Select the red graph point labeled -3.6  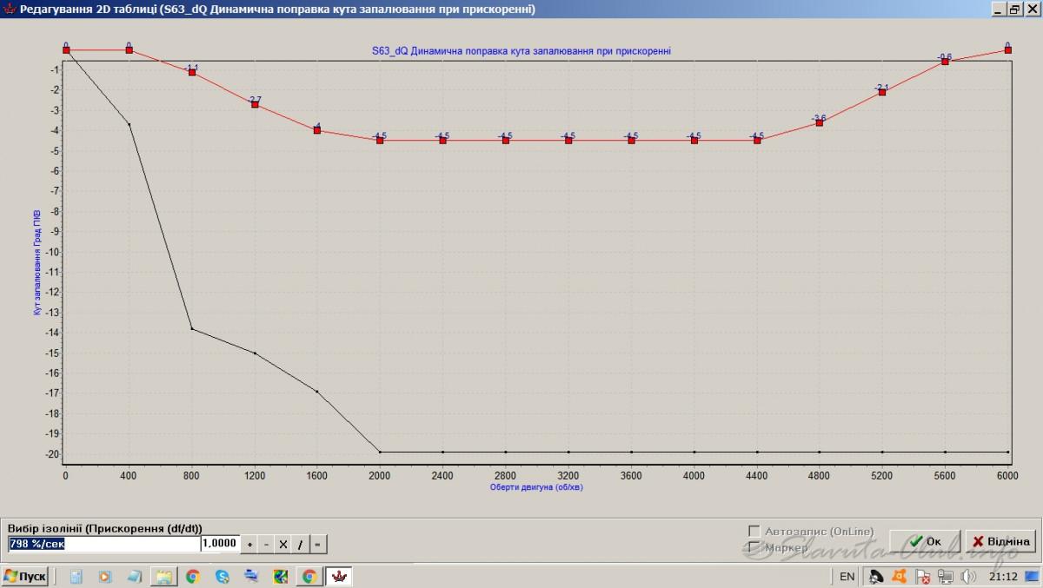[x=820, y=123]
